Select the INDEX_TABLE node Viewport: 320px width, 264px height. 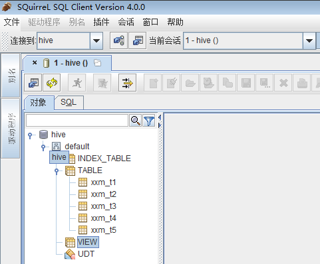pos(104,159)
